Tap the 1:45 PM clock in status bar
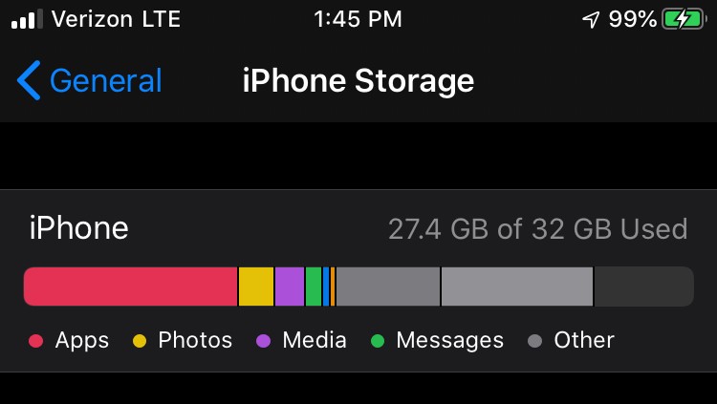The width and height of the screenshot is (717, 404). [358, 20]
